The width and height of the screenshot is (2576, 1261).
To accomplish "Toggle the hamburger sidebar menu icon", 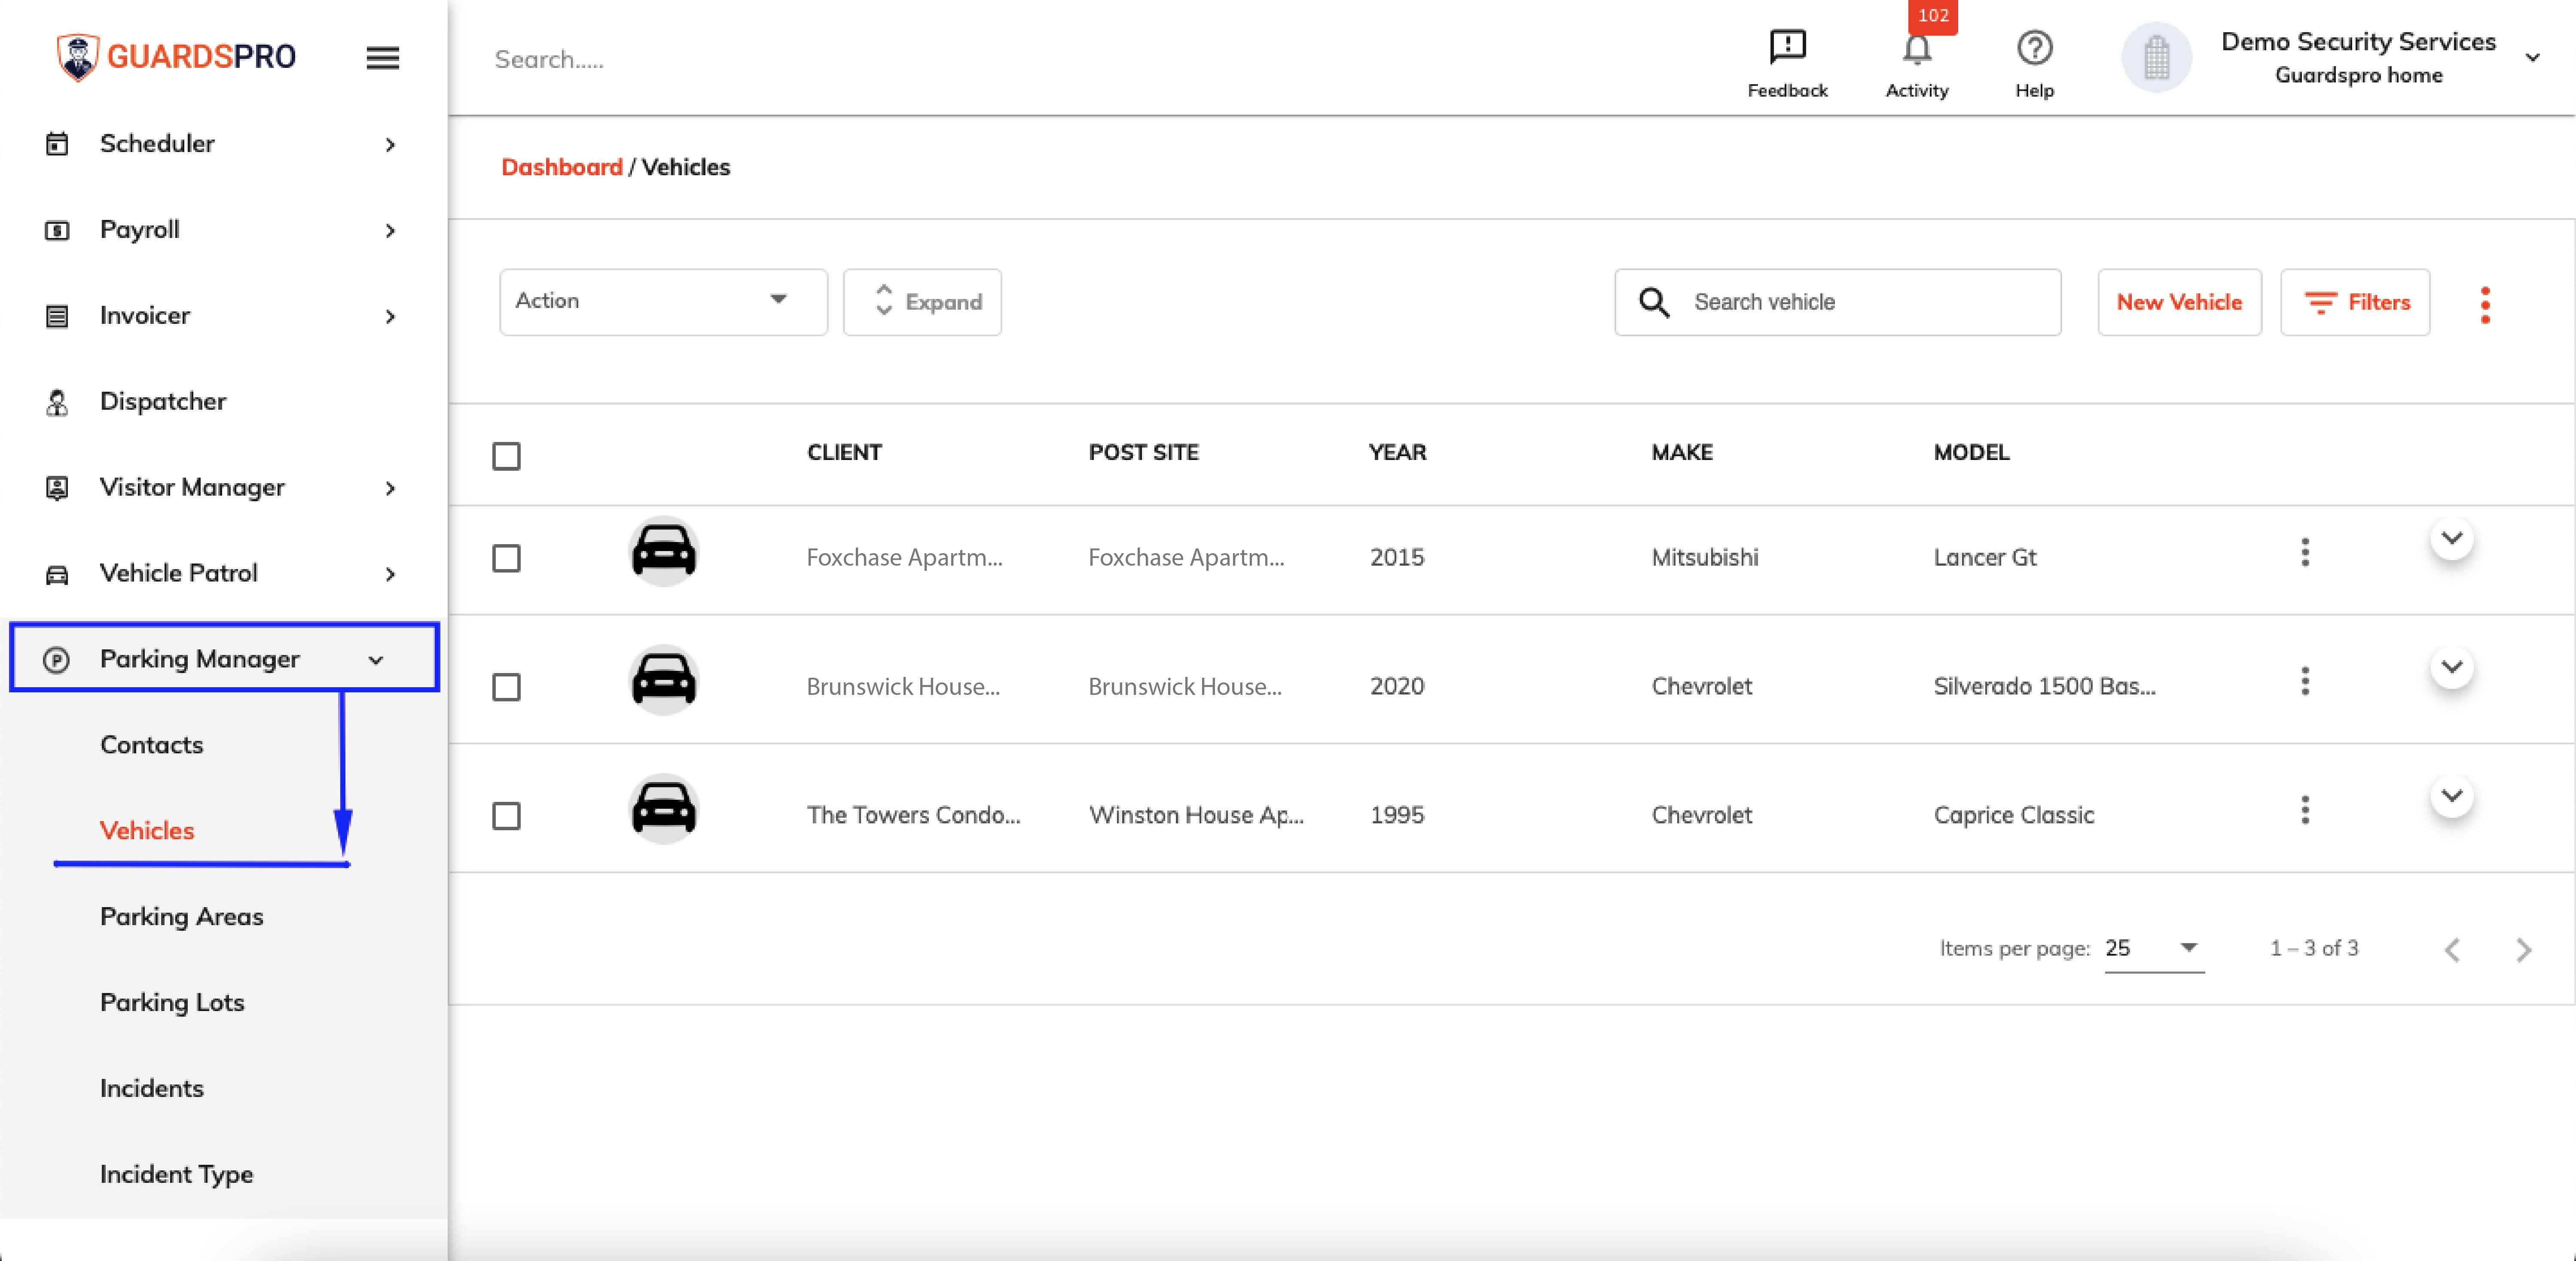I will (x=382, y=58).
